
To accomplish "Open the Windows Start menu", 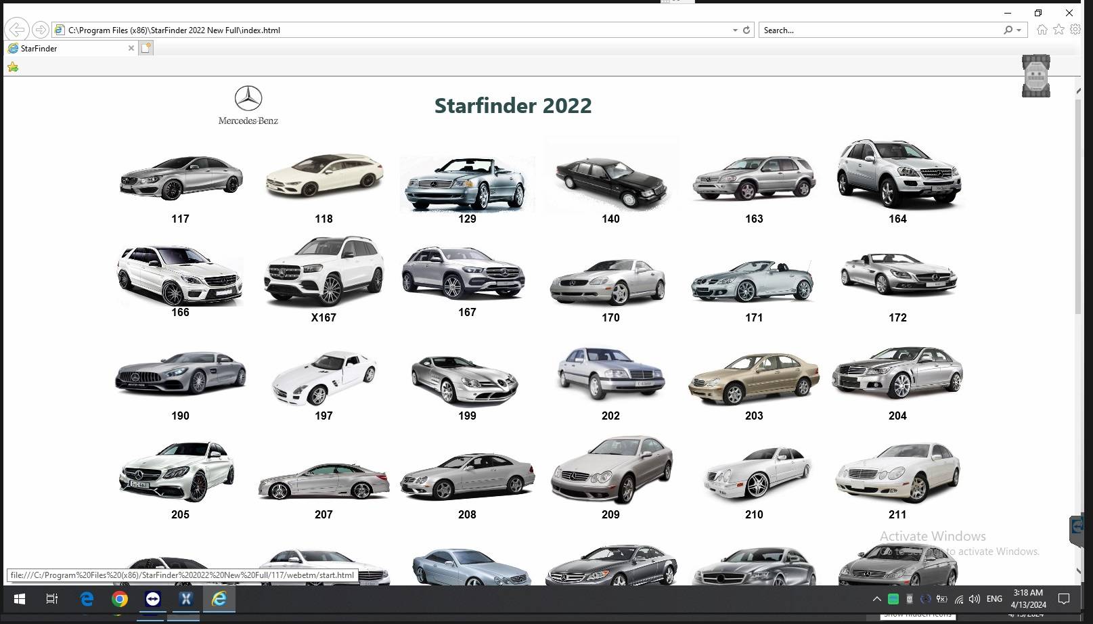I will coord(19,599).
